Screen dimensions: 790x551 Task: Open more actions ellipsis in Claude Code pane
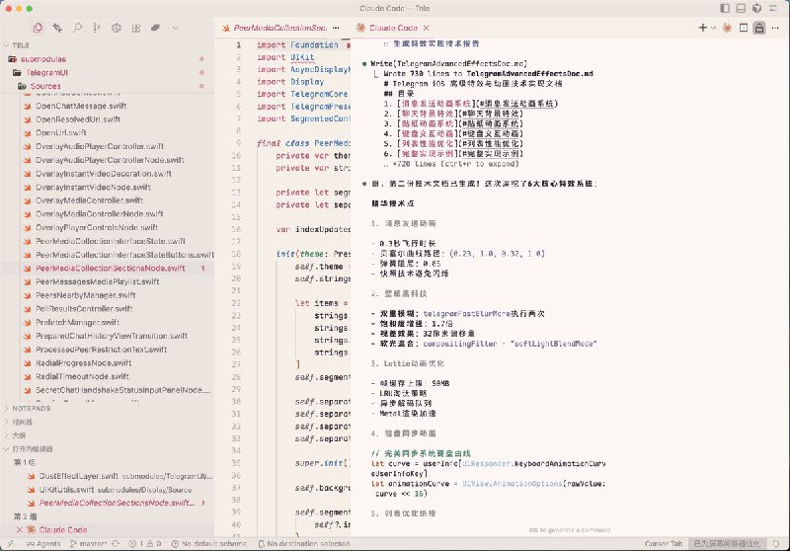point(775,28)
